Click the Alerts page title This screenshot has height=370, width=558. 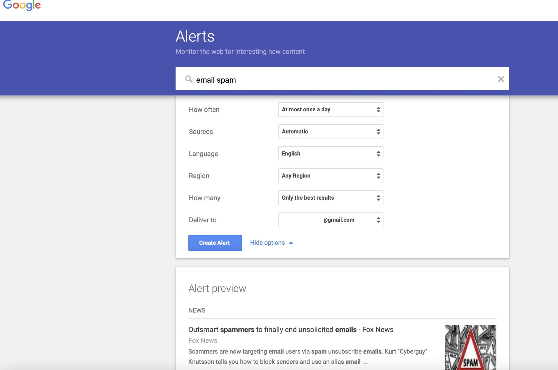coord(195,36)
